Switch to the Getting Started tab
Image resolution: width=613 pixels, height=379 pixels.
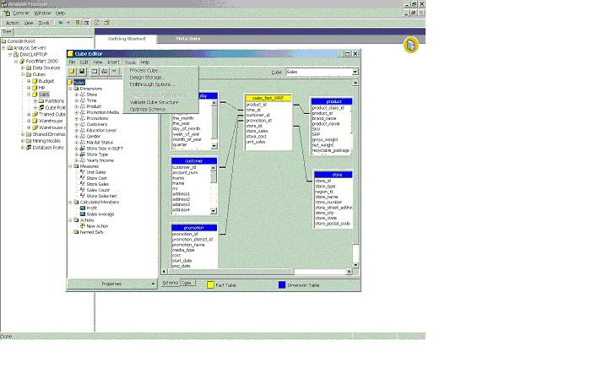coord(127,39)
